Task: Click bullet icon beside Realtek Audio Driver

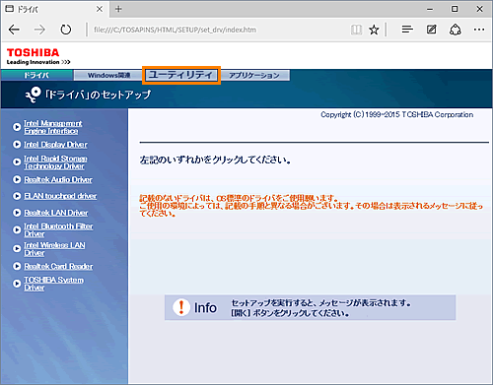Action: tap(17, 179)
